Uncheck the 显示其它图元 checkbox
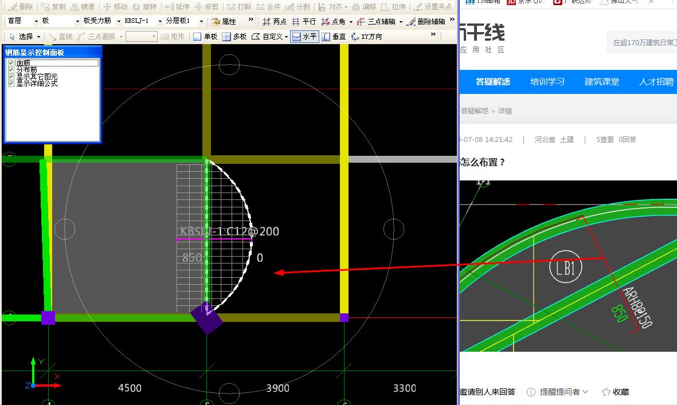This screenshot has width=677, height=405. 11,77
